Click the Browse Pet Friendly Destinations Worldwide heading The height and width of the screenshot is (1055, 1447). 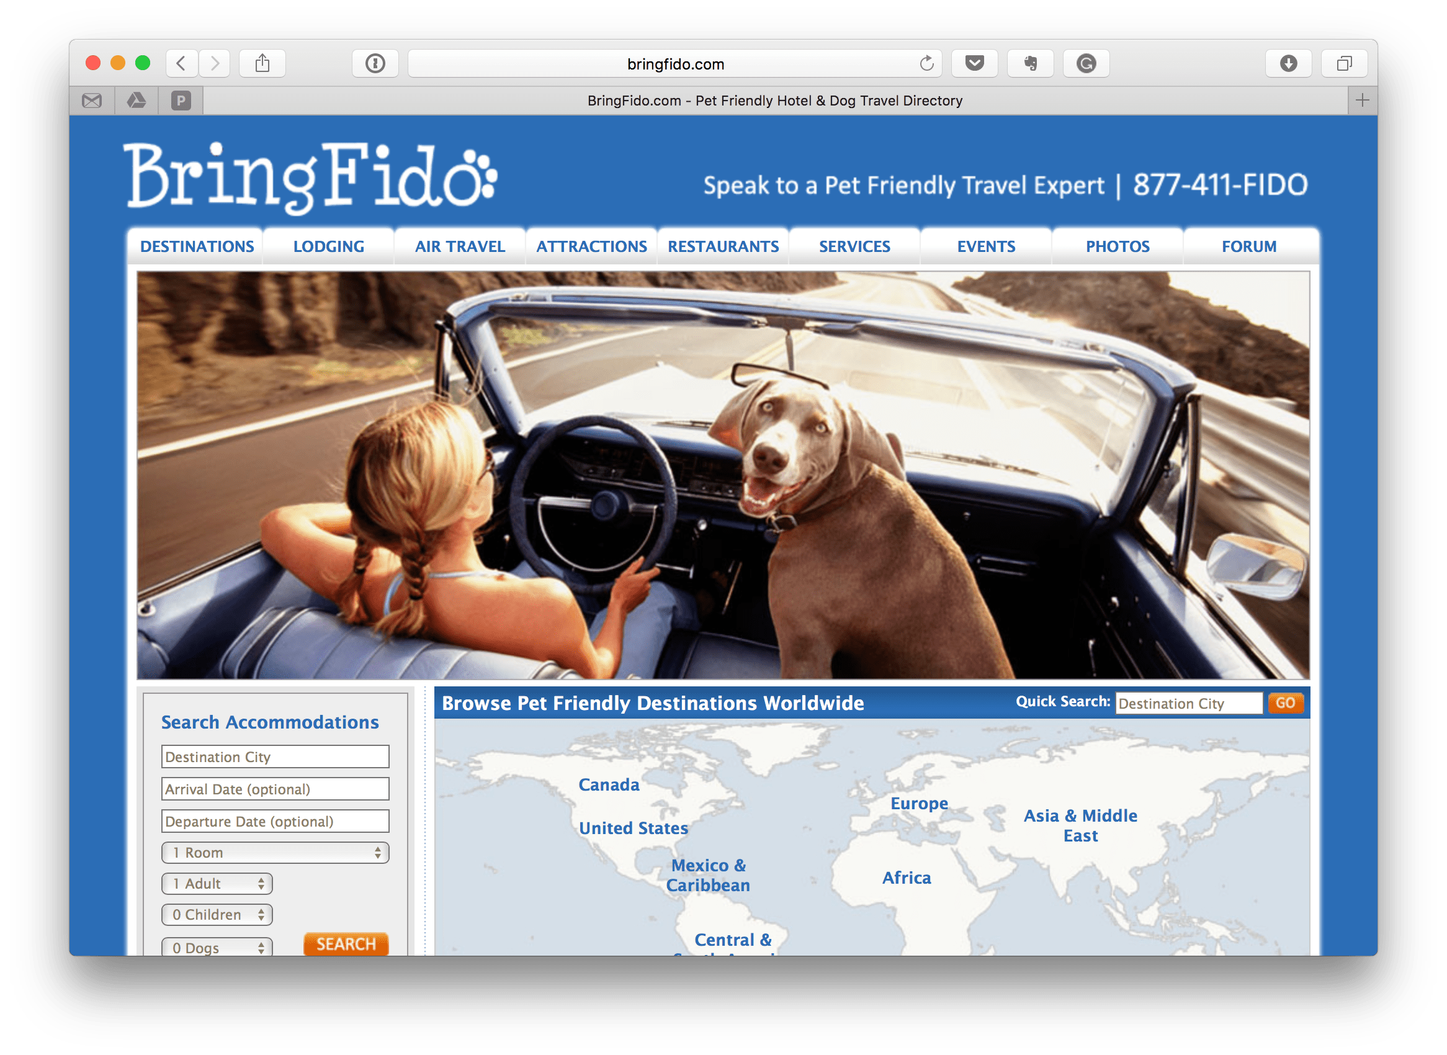pos(653,703)
